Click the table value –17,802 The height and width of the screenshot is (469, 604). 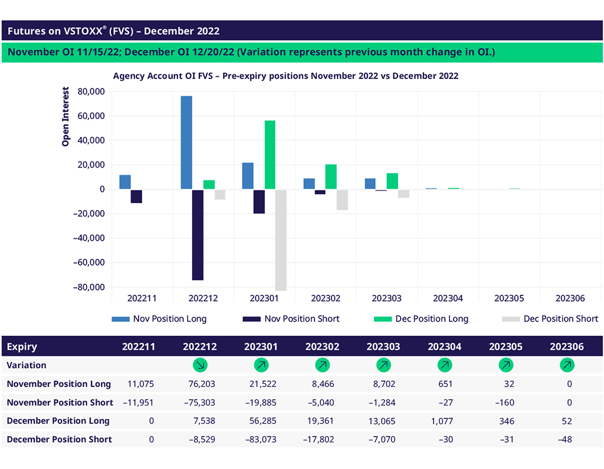tap(318, 440)
